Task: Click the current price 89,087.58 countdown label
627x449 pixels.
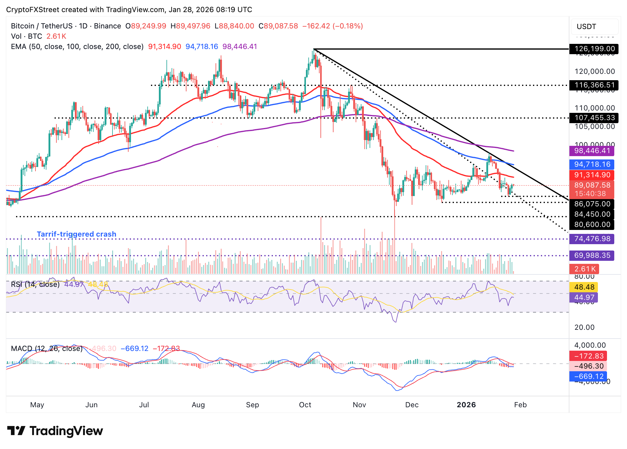Action: (x=592, y=189)
